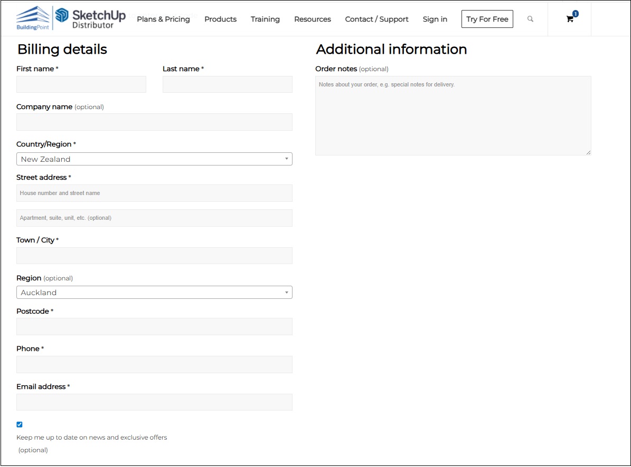The height and width of the screenshot is (467, 631).
Task: Open the Country/Region dropdown showing New Zealand
Action: click(x=154, y=159)
